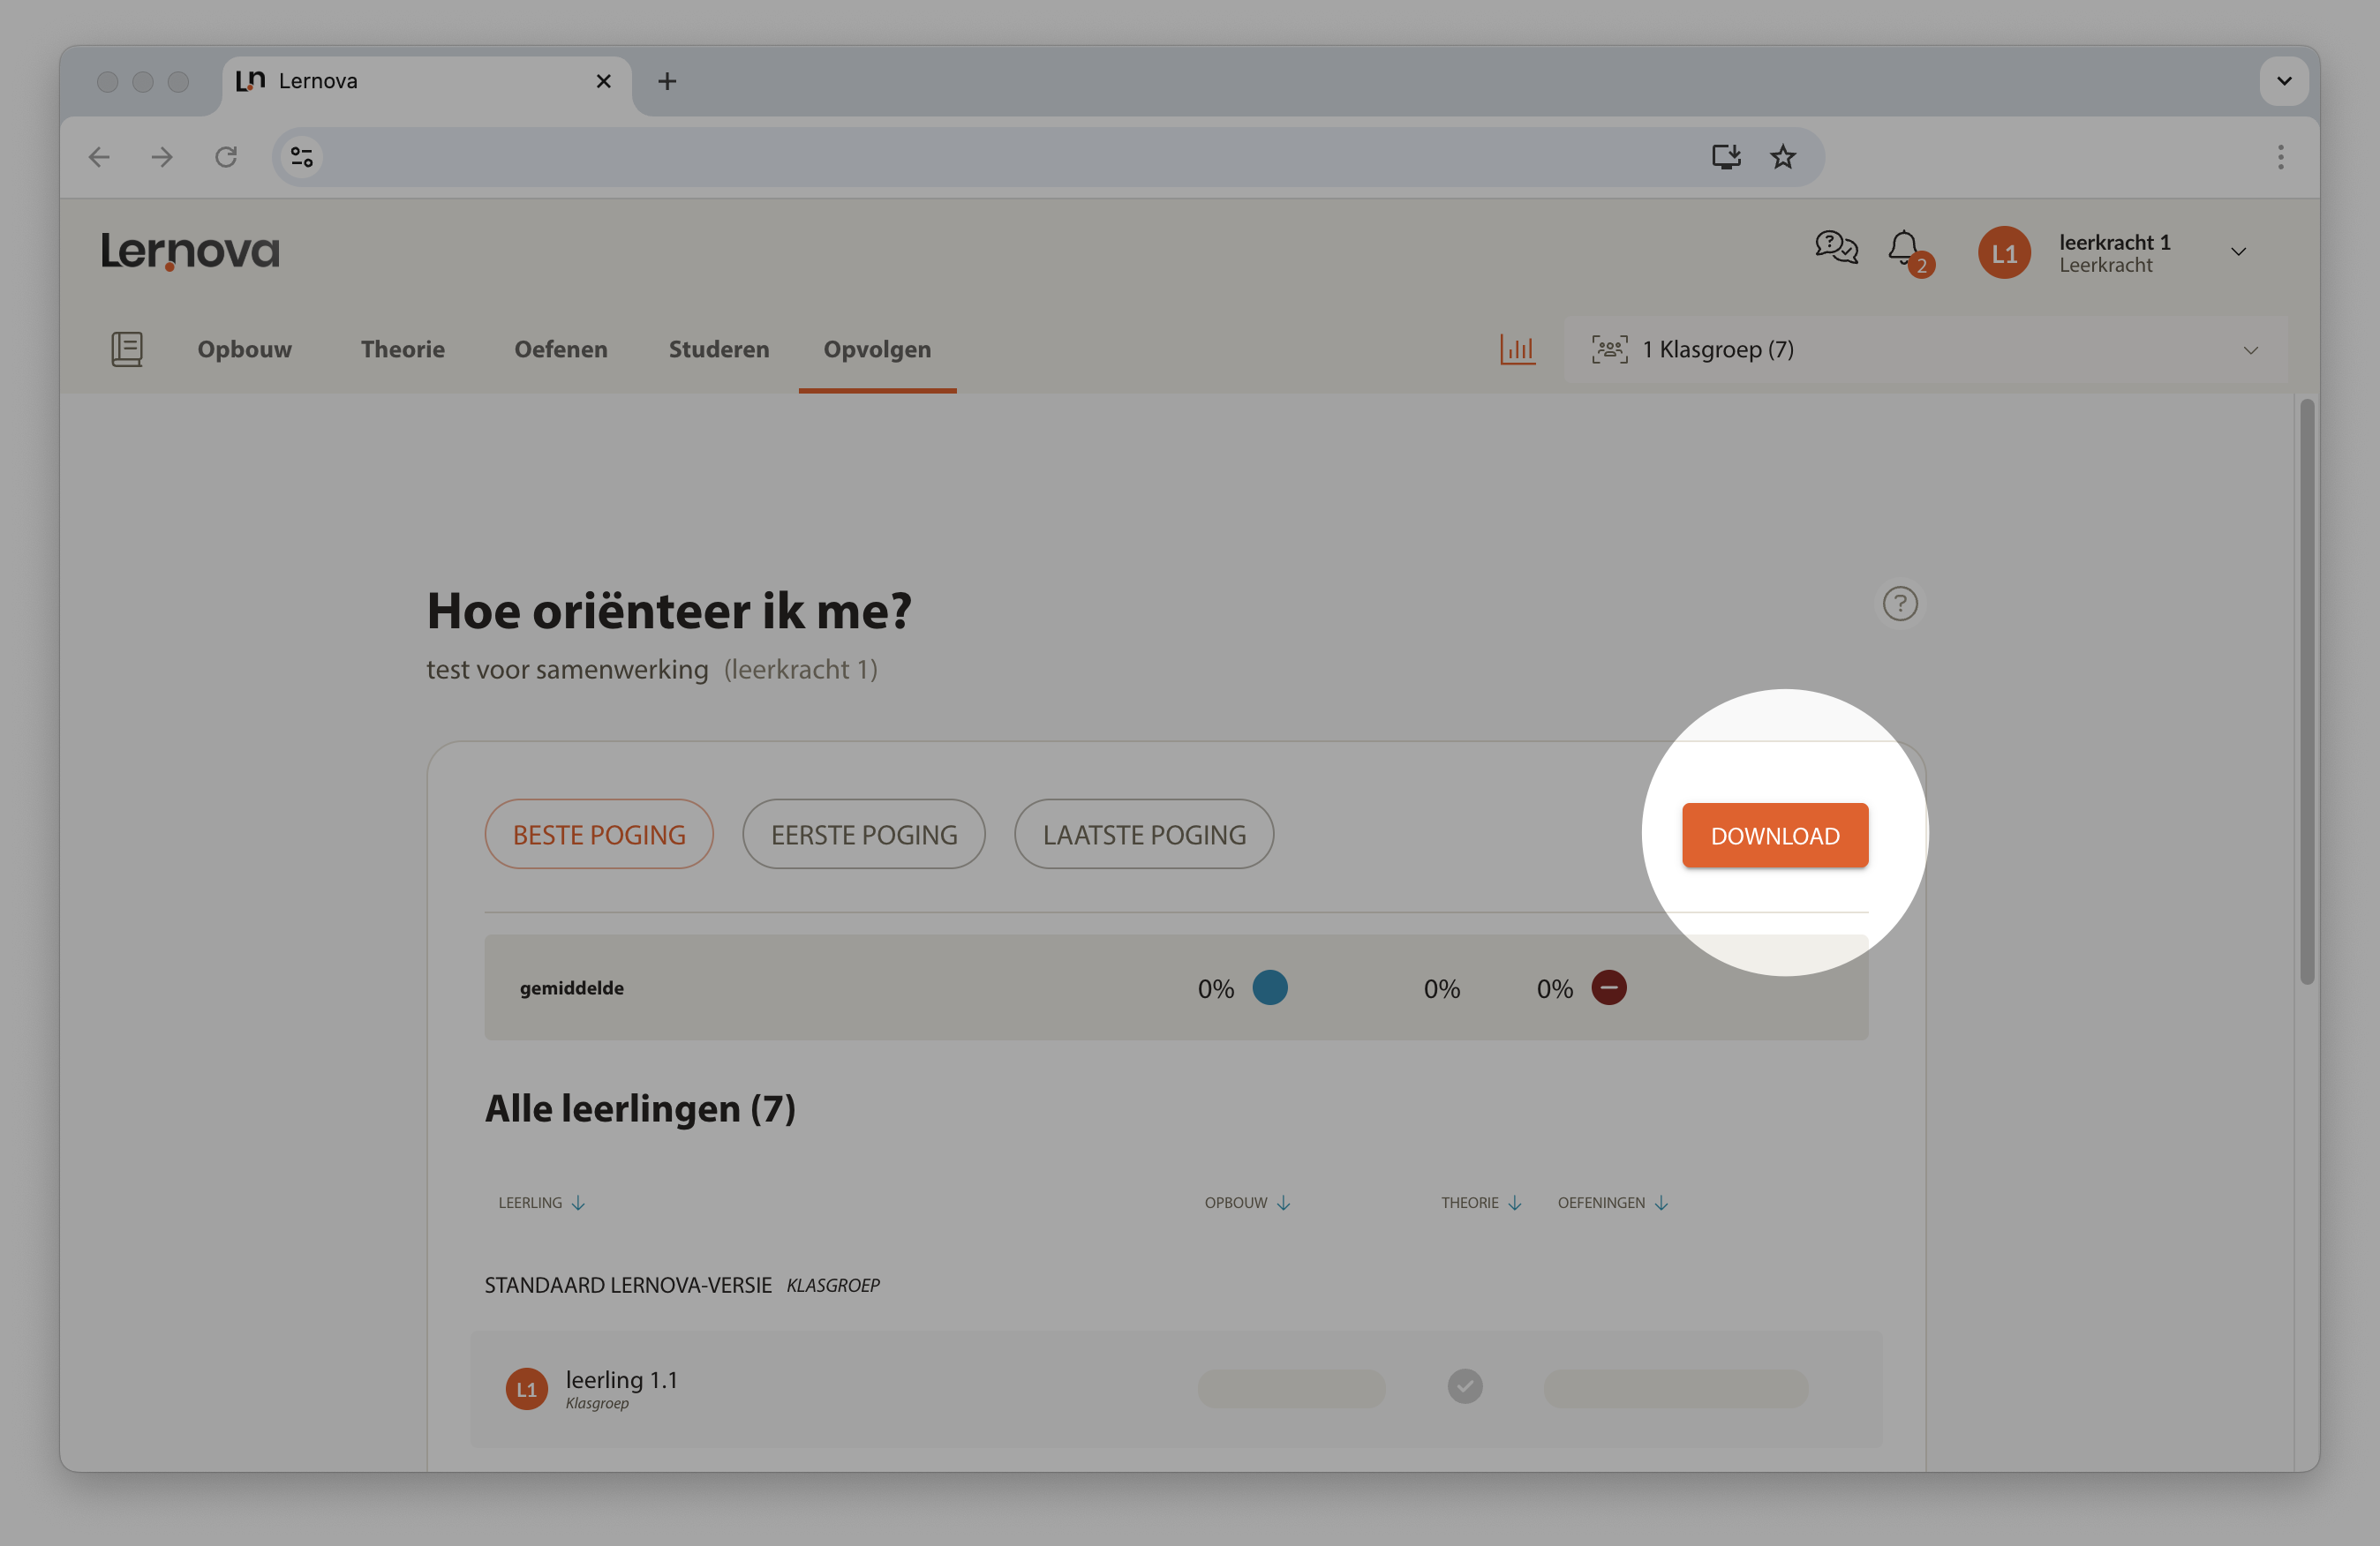Sort by the Opbouw column

click(x=1248, y=1202)
